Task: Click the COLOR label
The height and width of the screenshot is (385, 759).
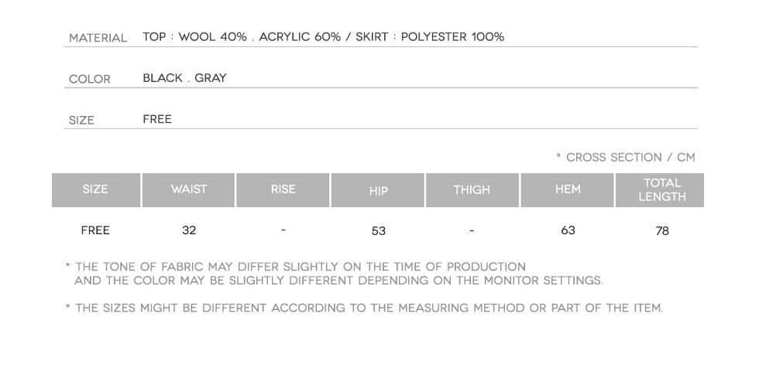Action: (90, 79)
